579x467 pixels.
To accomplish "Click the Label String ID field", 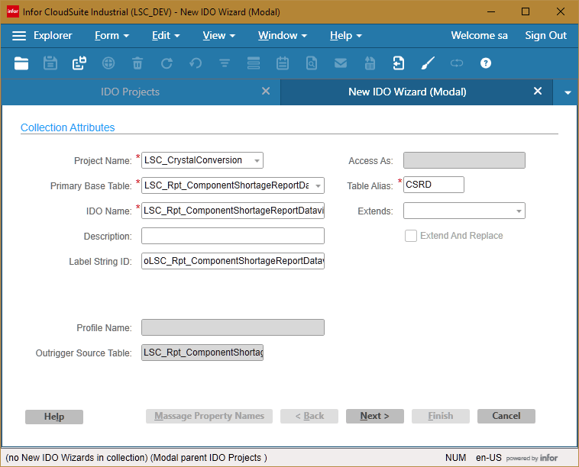I will pos(233,261).
